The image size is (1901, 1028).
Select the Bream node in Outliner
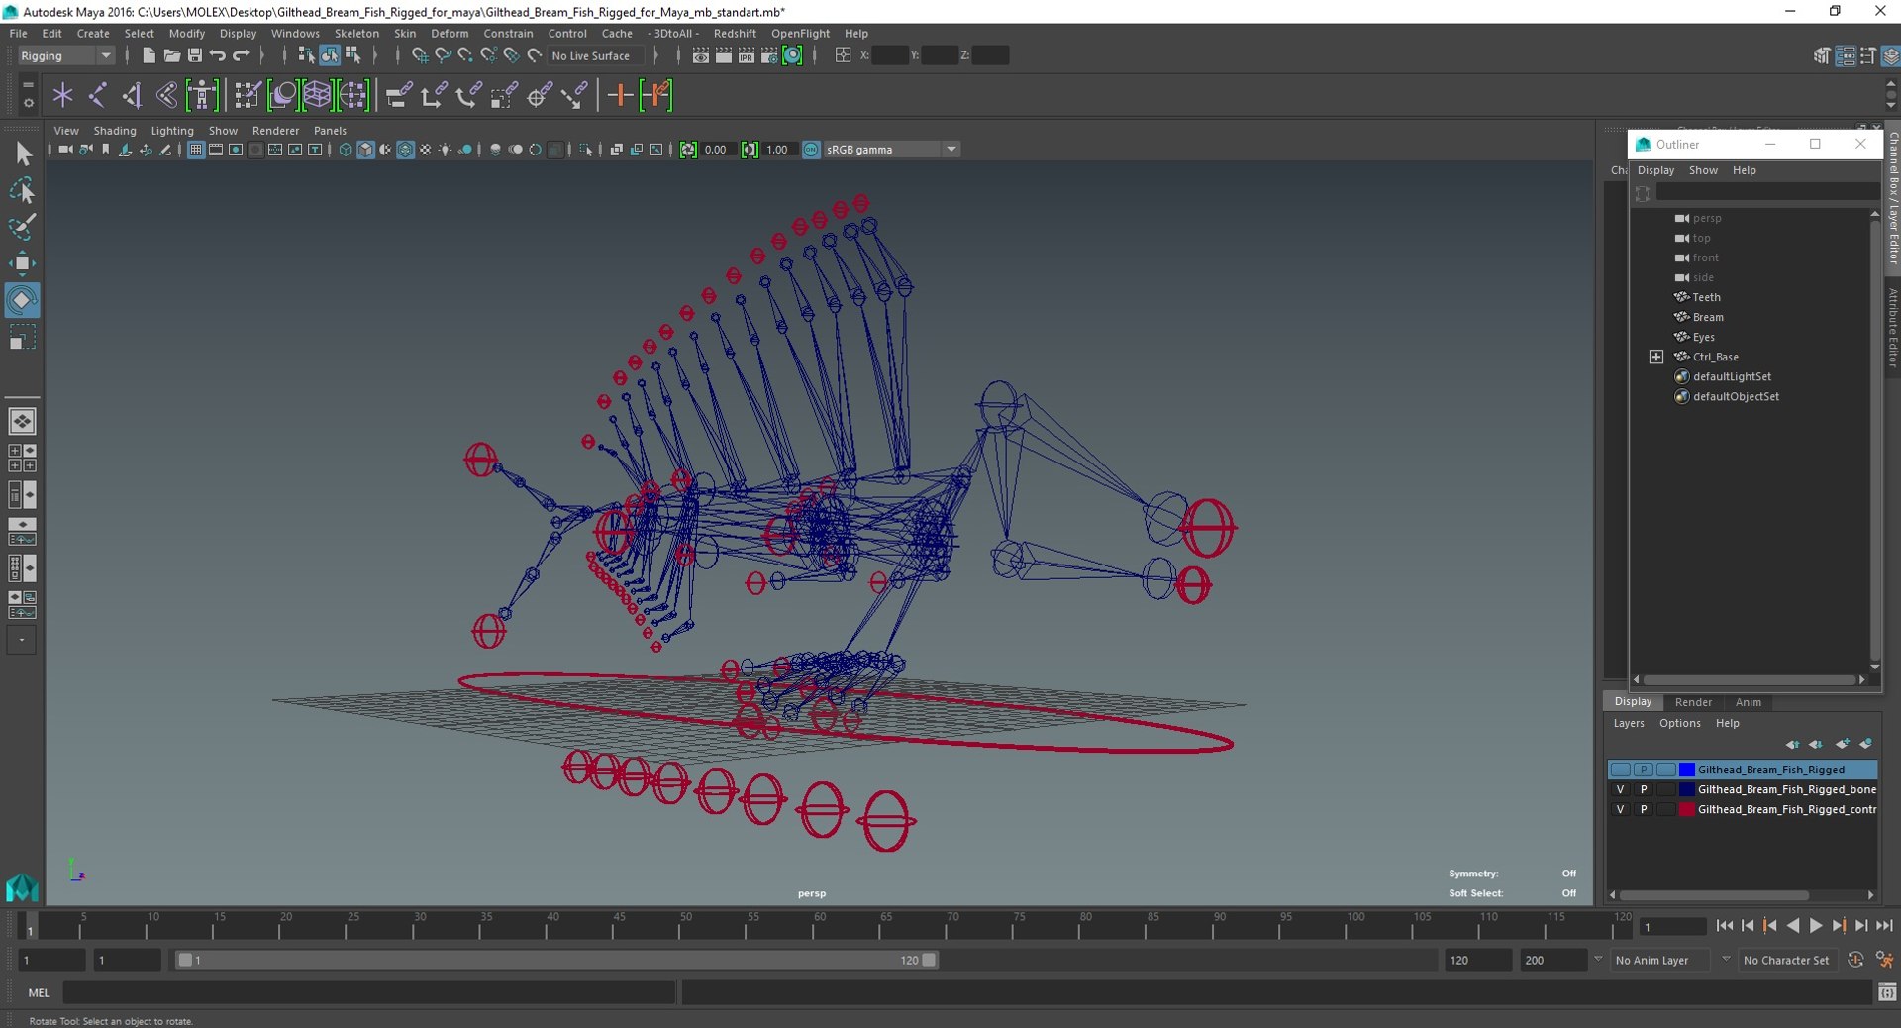click(1708, 317)
